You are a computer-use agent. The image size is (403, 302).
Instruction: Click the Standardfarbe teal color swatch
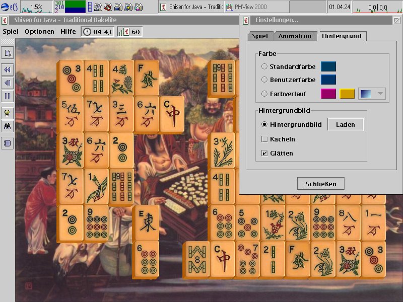[328, 66]
